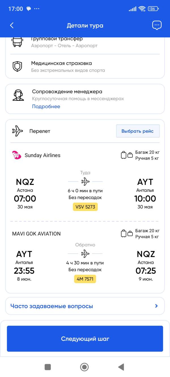
Task: Open the Подробнее link
Action: (x=46, y=106)
